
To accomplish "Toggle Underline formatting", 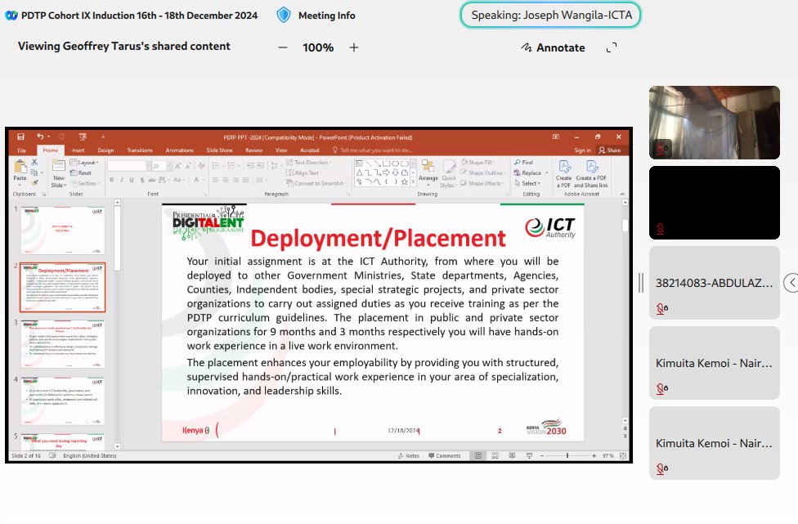I will coord(132,180).
